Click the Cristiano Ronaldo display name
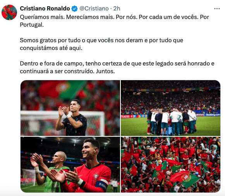 [x=45, y=9]
